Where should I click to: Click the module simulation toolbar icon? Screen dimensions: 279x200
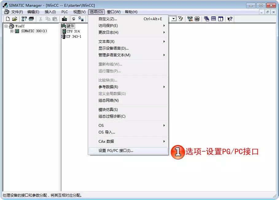(x=190, y=19)
